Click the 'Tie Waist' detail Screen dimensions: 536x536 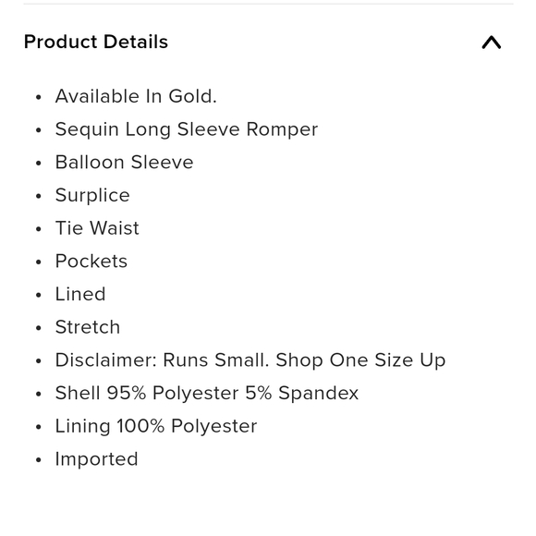pos(97,228)
